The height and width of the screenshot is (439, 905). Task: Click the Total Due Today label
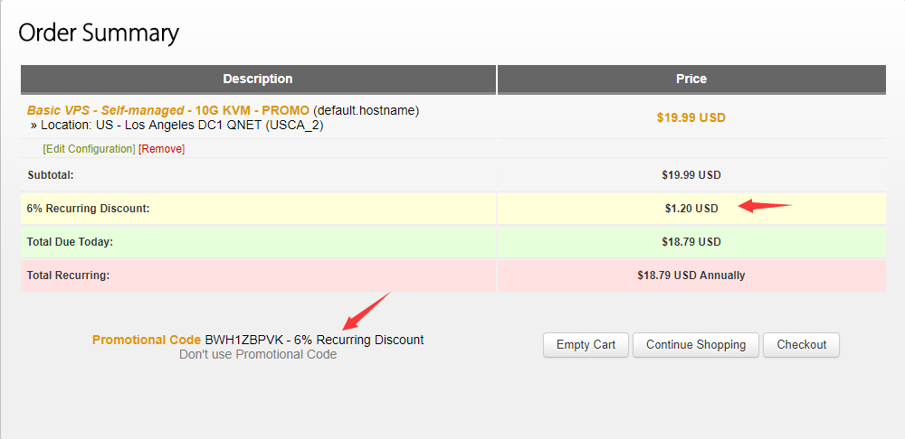(70, 242)
